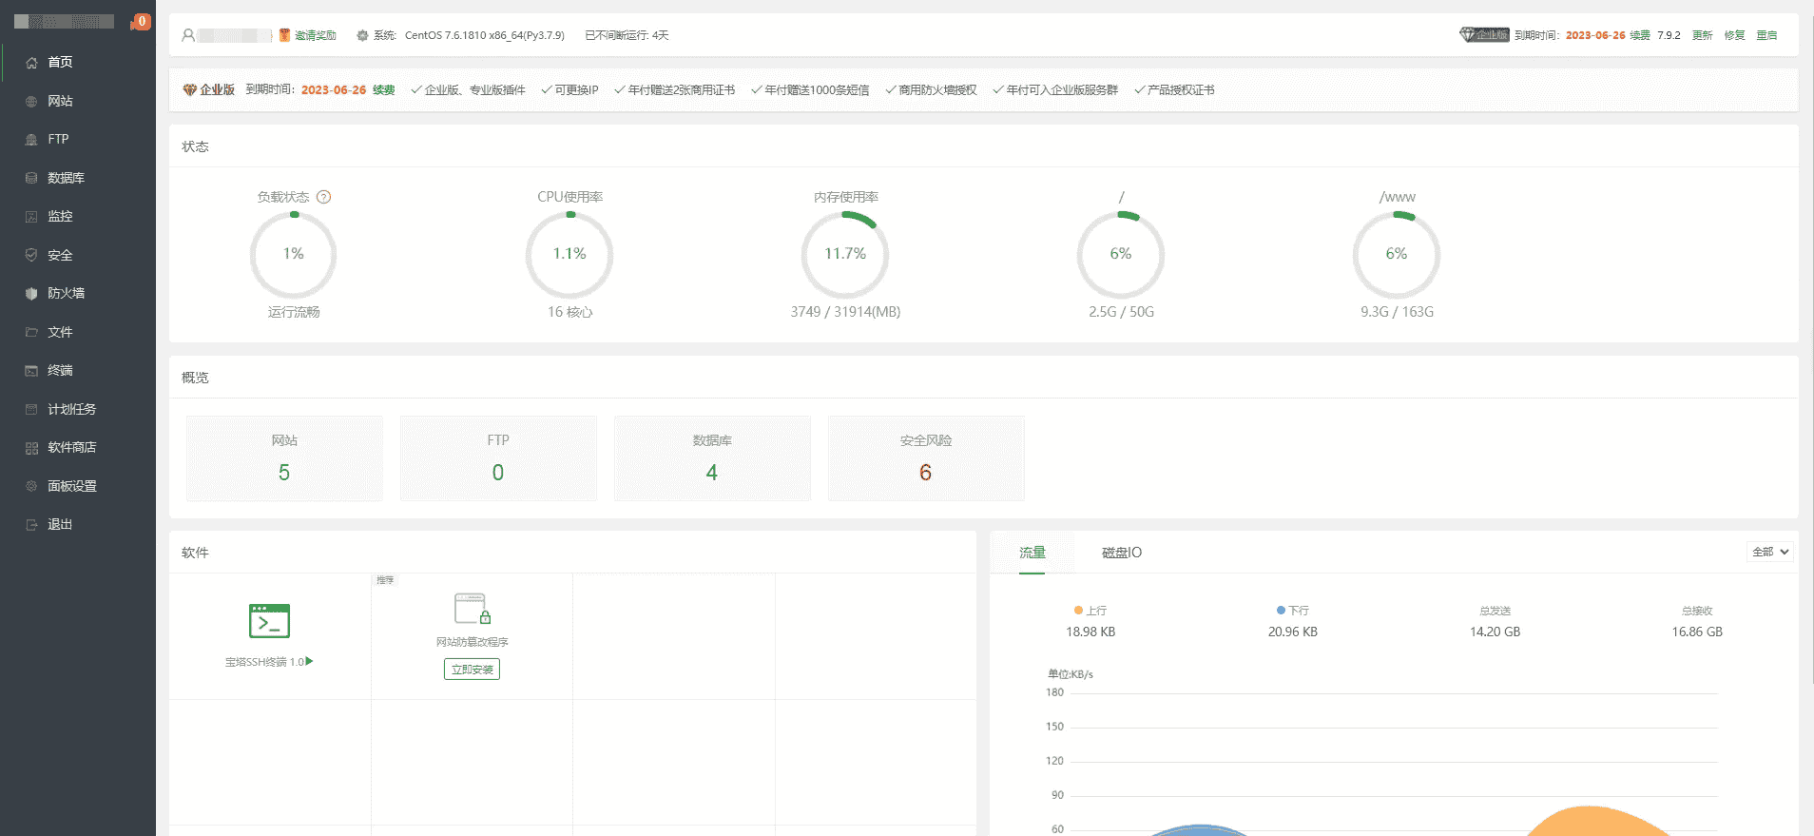
Task: Click the notification badge showing 0
Action: click(141, 21)
